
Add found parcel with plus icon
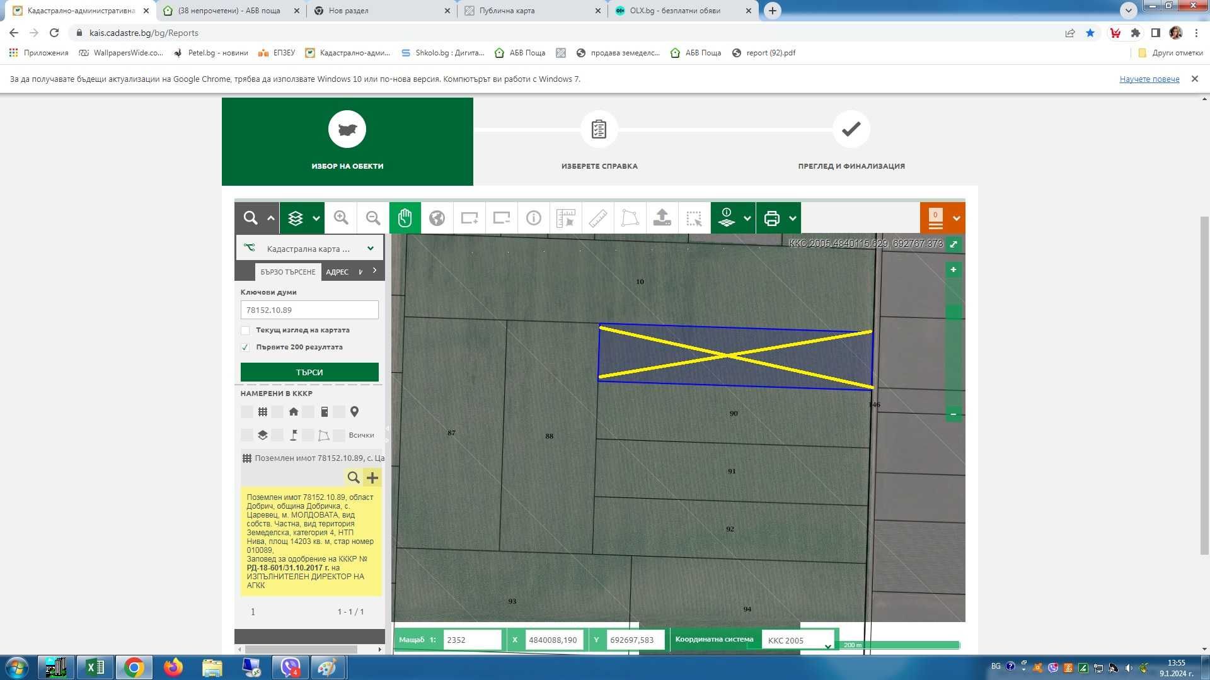tap(372, 478)
